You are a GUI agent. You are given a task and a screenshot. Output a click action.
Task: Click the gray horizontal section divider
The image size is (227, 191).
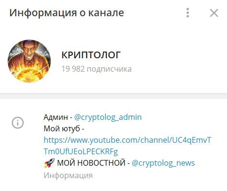coord(113,96)
